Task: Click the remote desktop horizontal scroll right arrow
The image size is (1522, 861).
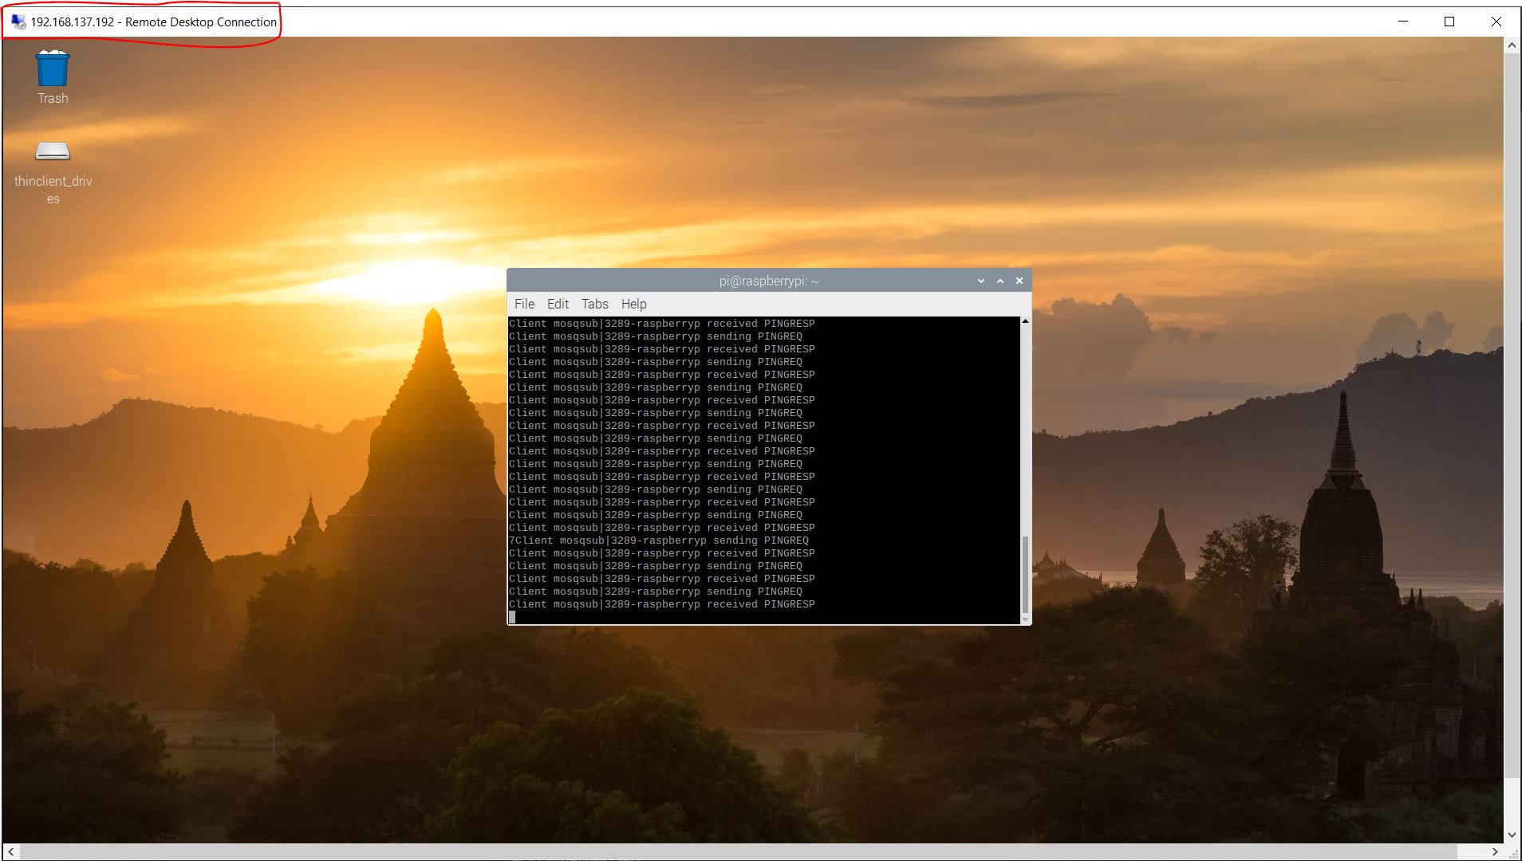Action: click(x=1495, y=852)
